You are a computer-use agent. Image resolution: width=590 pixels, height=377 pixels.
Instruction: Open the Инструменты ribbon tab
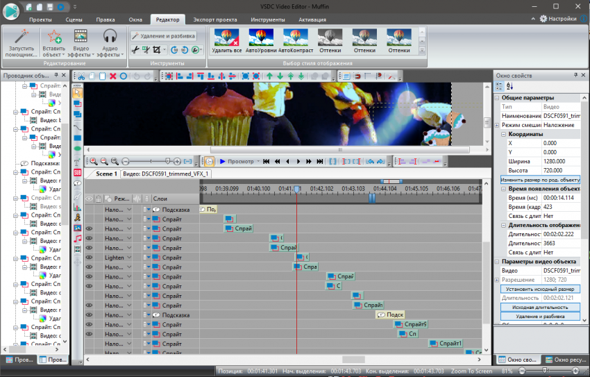(x=268, y=19)
